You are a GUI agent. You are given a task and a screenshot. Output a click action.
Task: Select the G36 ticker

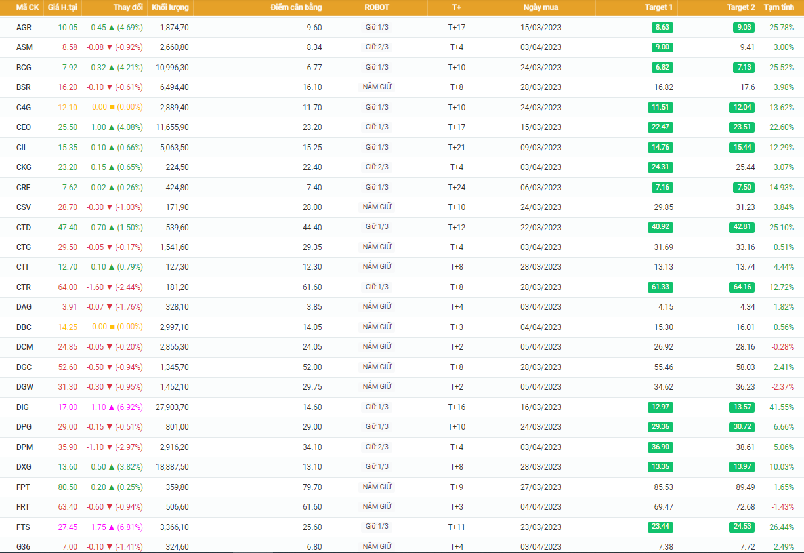[x=23, y=547]
